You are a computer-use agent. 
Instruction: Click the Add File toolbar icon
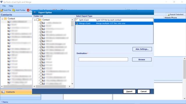(2, 10)
